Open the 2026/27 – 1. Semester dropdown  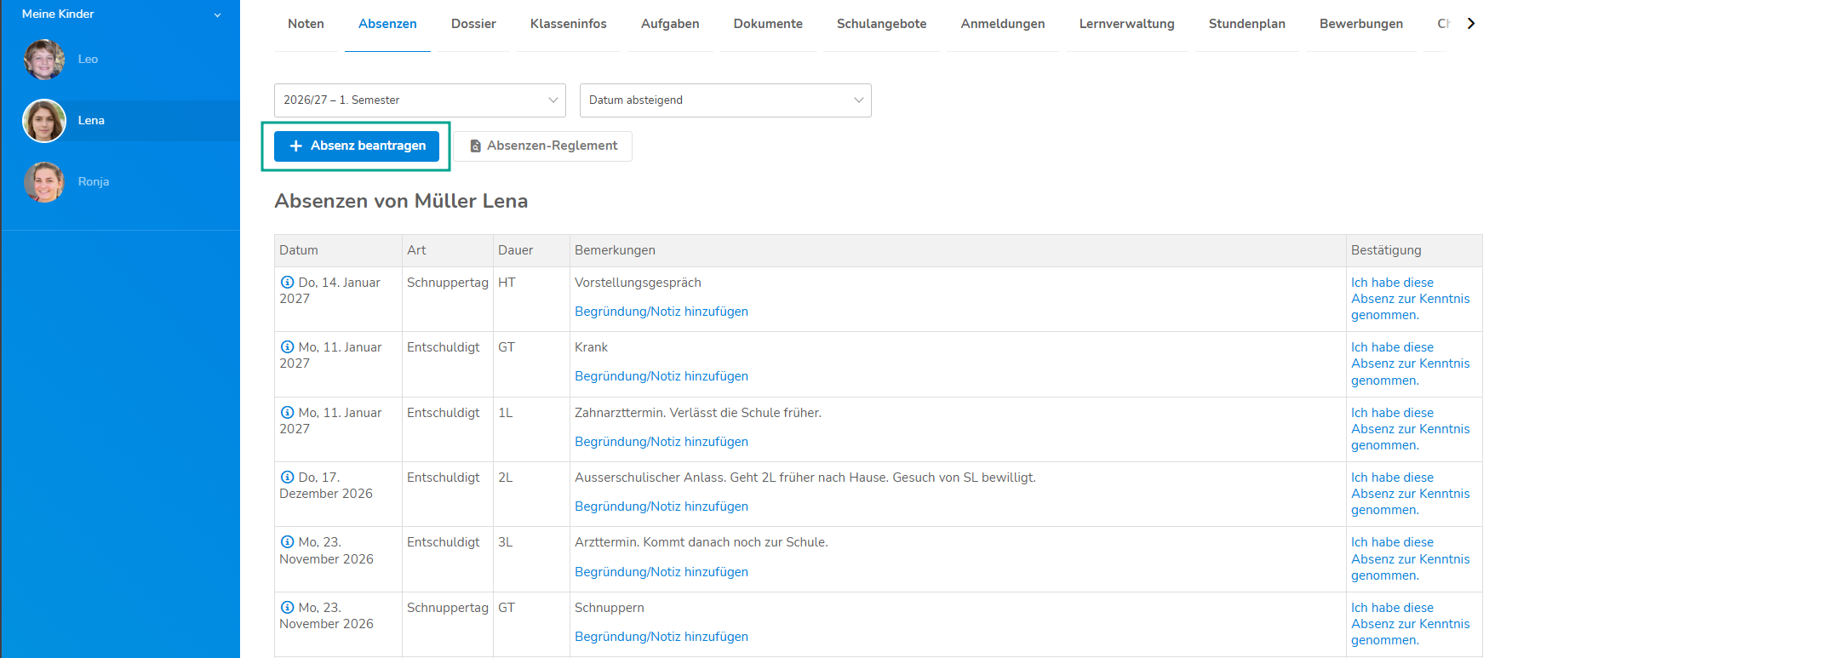click(420, 100)
